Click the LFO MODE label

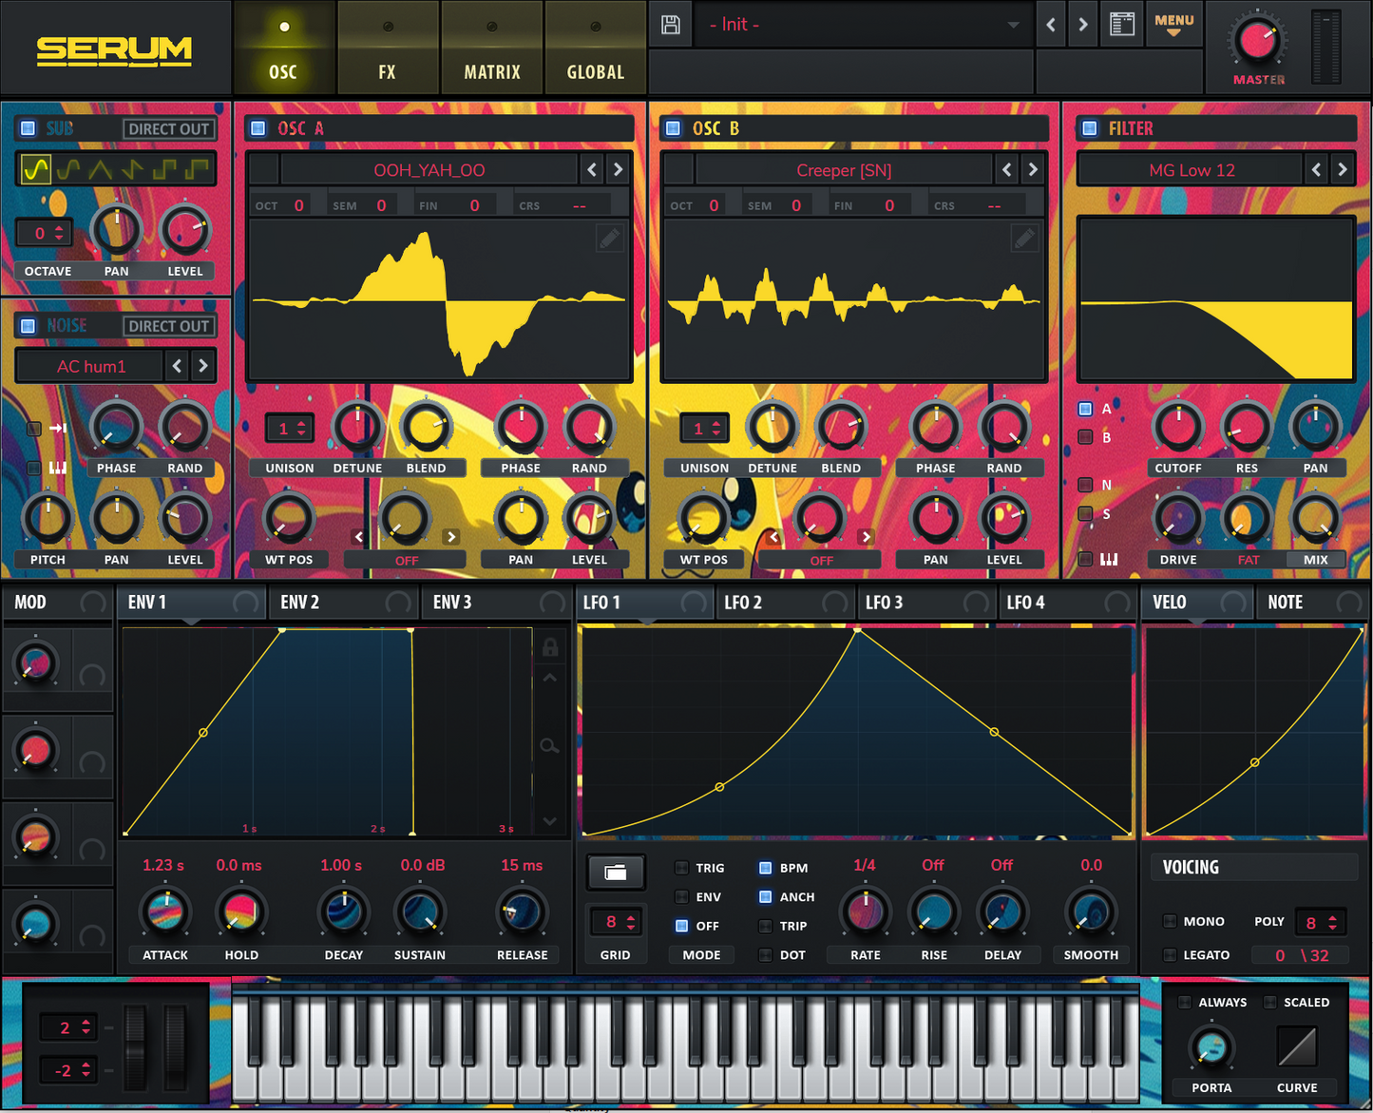point(702,955)
